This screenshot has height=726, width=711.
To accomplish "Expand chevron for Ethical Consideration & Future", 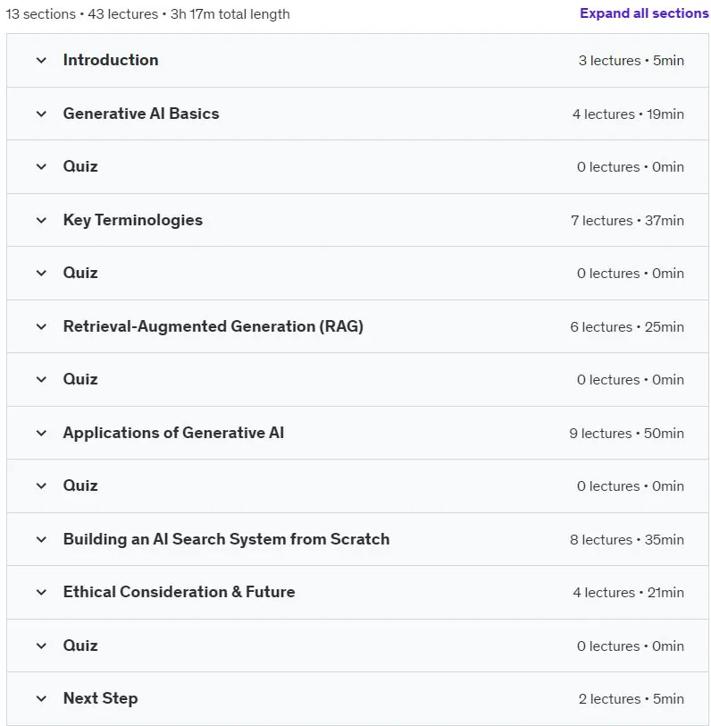I will coord(41,593).
